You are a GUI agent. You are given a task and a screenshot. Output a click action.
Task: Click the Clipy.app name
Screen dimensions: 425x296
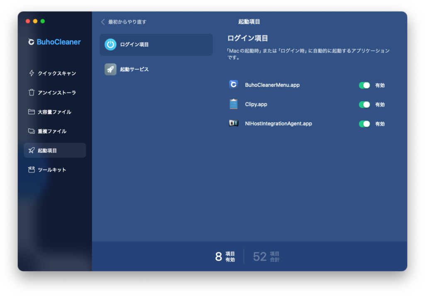(256, 104)
